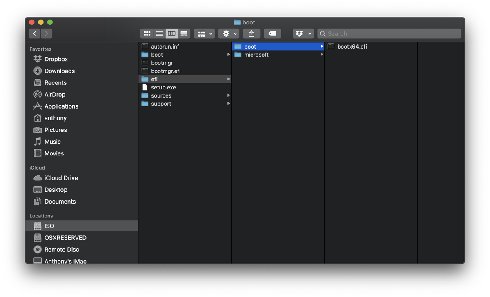This screenshot has width=490, height=297.
Task: Open the Edit Tags control in the toolbar
Action: pyautogui.click(x=272, y=33)
